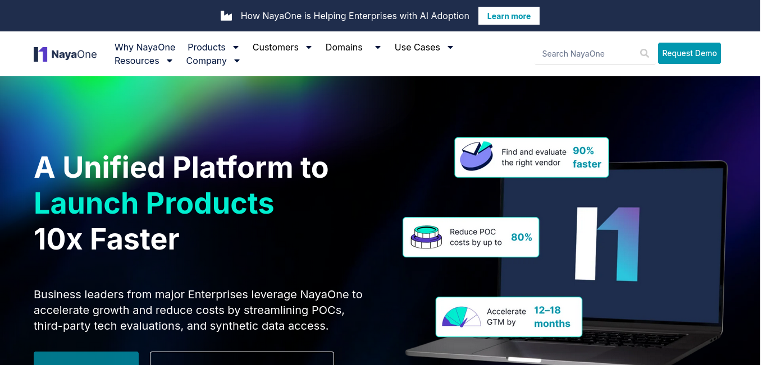Click the gauge icon on the GTM card
Screen dimensions: 767x365
point(462,317)
